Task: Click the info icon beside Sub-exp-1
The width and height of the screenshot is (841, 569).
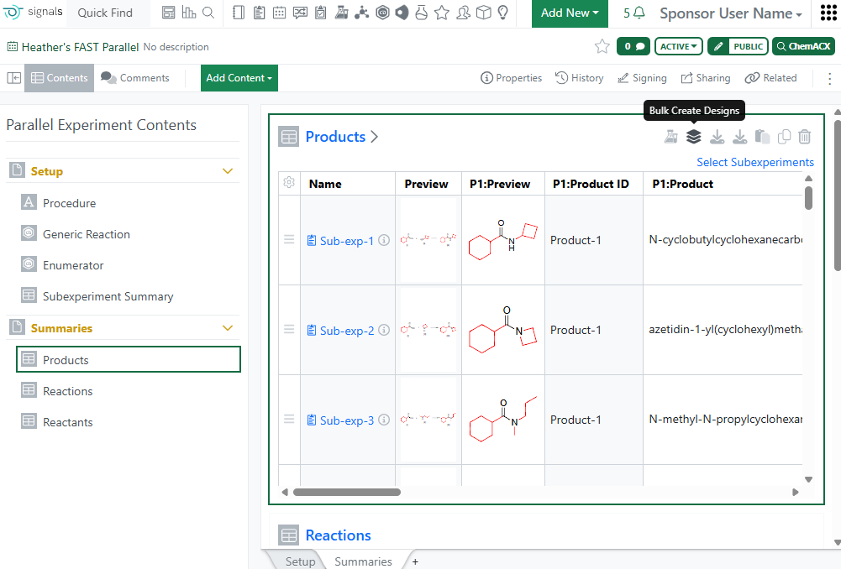Action: (384, 241)
